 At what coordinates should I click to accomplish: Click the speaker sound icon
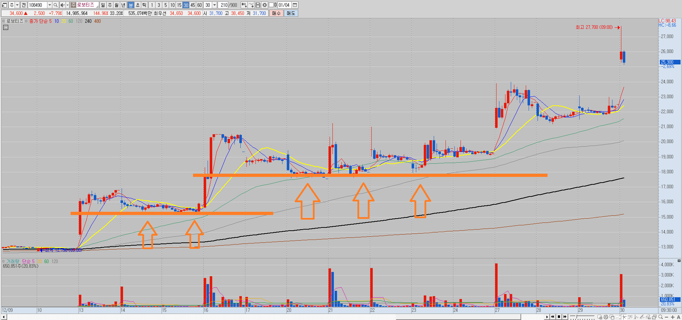62,5
